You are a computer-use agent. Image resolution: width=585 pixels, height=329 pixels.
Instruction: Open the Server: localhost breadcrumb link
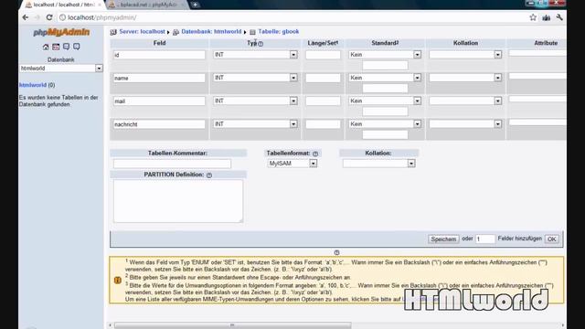click(x=142, y=32)
